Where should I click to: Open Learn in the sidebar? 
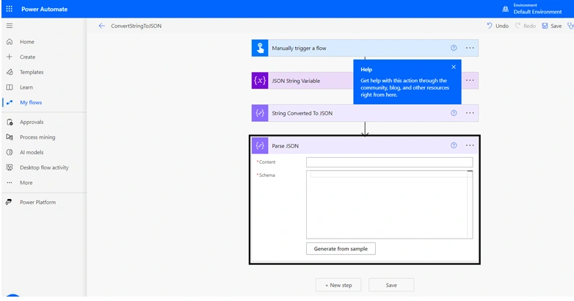pyautogui.click(x=26, y=87)
